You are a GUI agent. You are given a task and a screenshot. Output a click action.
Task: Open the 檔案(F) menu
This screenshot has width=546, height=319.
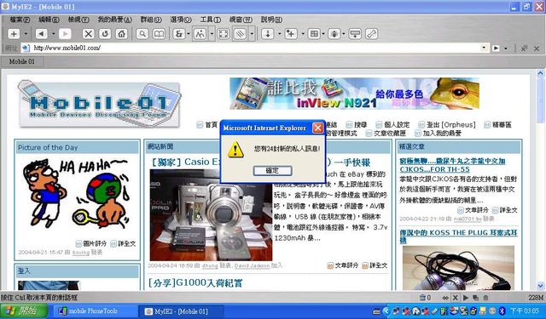20,20
